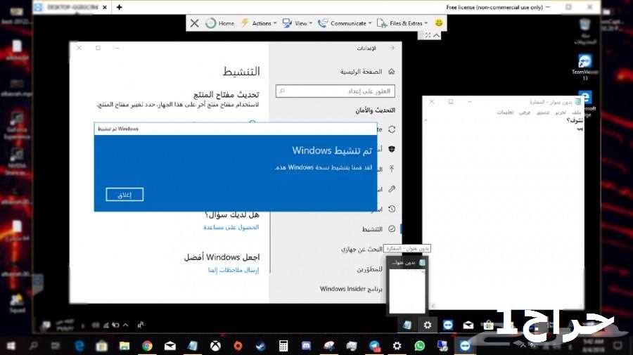Select Windows Security shield icon in sidebar
This screenshot has width=633, height=355.
(x=392, y=149)
